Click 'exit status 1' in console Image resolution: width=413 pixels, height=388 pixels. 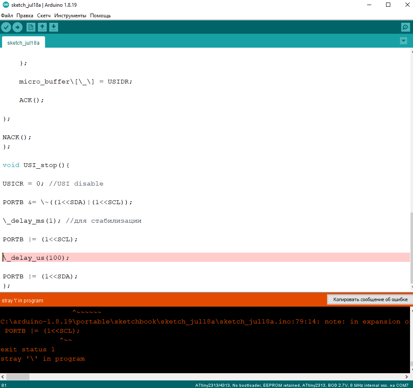click(27, 350)
